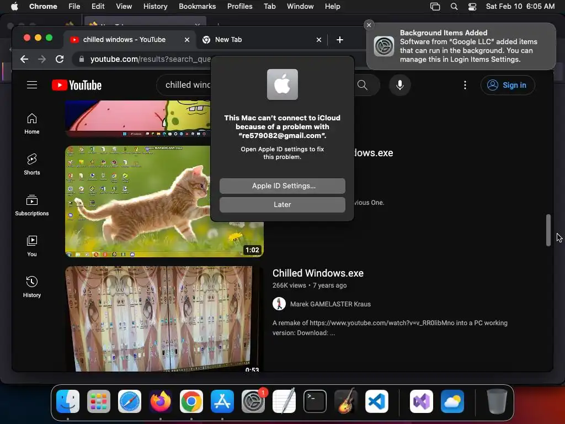Start voice search with microphone icon
The height and width of the screenshot is (424, 565).
[x=399, y=85]
